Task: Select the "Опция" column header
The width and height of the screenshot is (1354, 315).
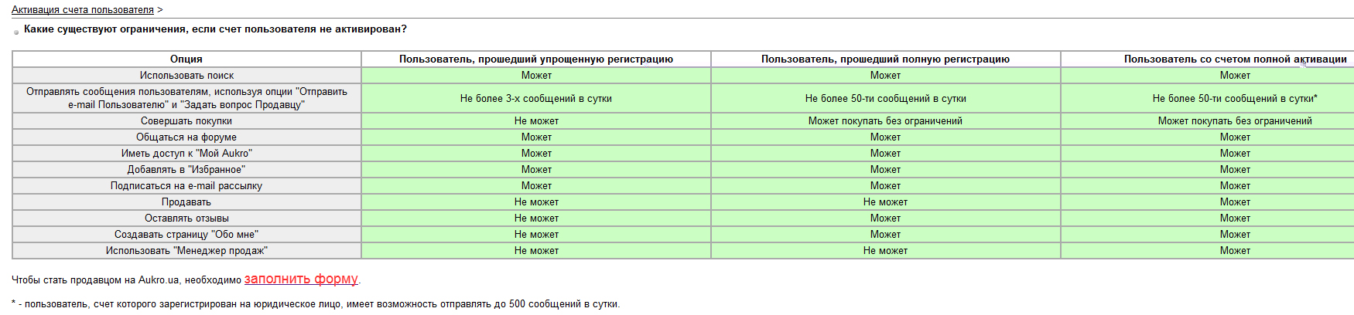Action: coord(186,59)
